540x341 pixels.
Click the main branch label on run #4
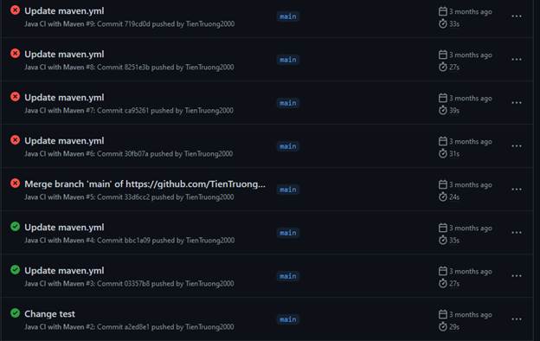[x=288, y=233]
